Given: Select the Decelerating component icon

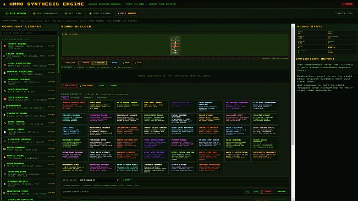Looking at the screenshot, I should [x=5, y=99].
